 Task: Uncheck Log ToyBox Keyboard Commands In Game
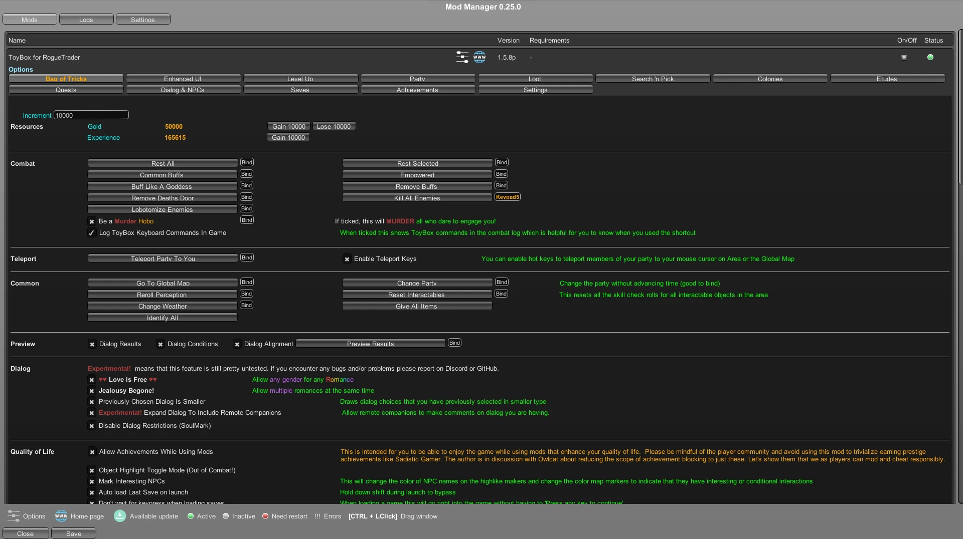pyautogui.click(x=92, y=233)
